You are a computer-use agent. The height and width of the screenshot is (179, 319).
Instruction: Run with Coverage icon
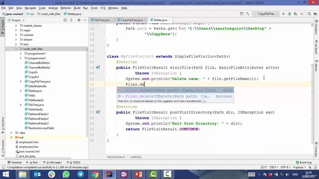coord(296,14)
